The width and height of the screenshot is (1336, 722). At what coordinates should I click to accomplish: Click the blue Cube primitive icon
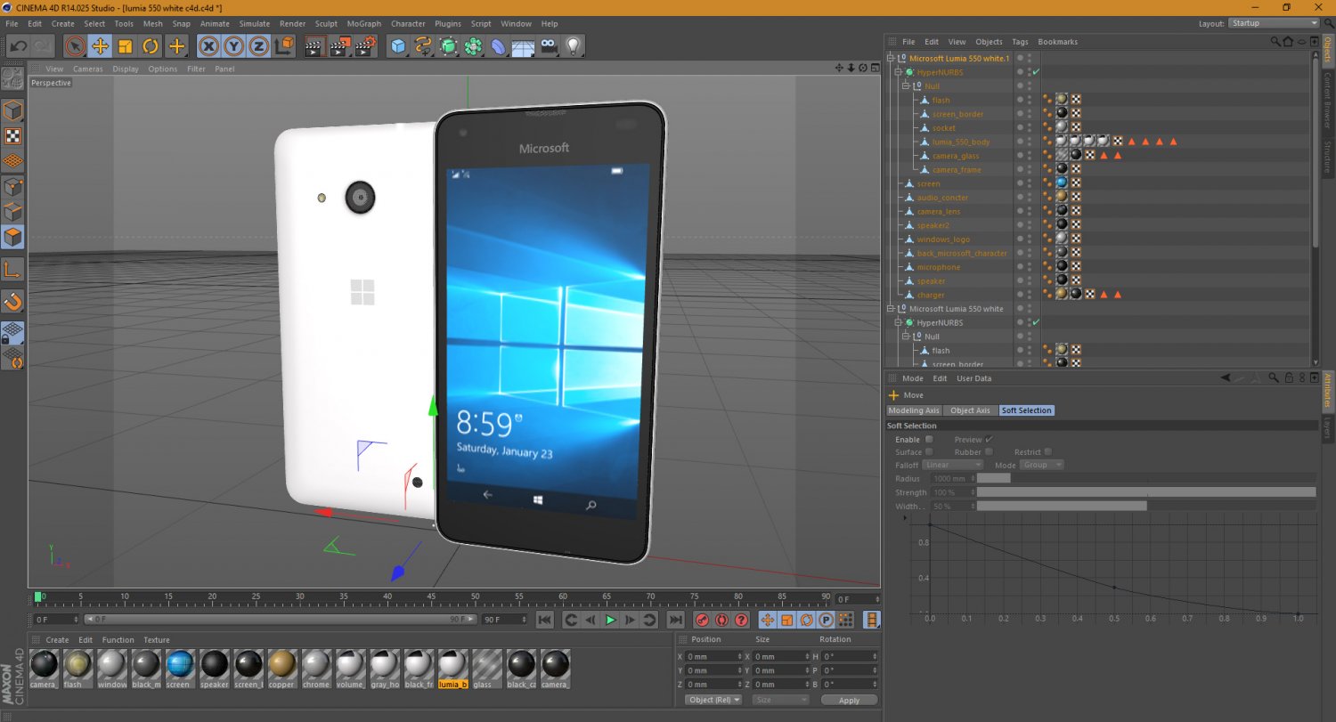click(398, 46)
